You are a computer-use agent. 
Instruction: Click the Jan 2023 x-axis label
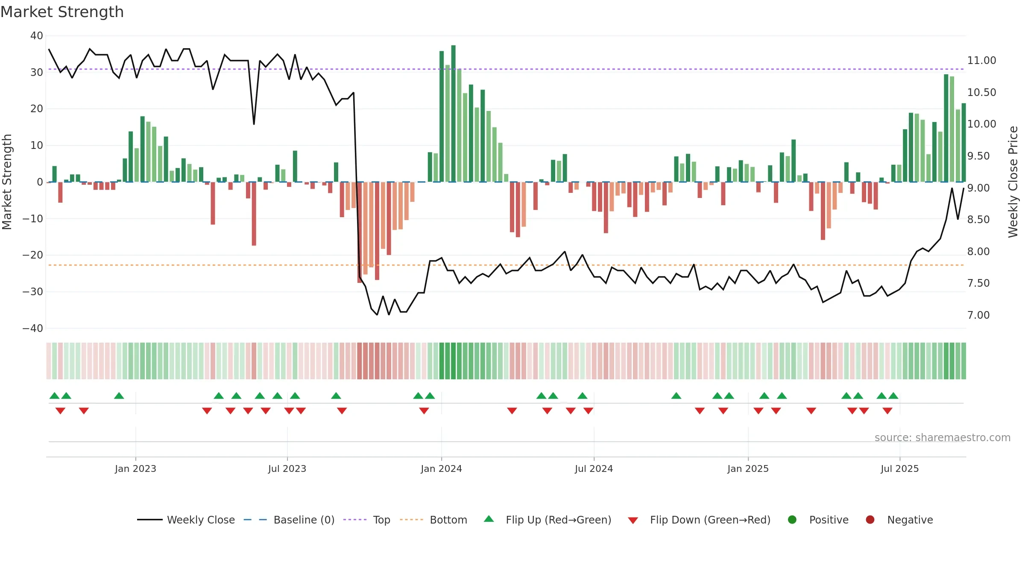[x=135, y=468]
